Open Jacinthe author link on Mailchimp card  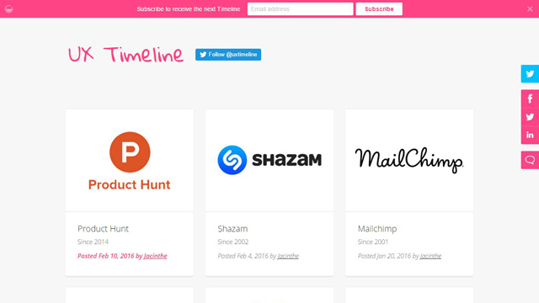click(430, 256)
